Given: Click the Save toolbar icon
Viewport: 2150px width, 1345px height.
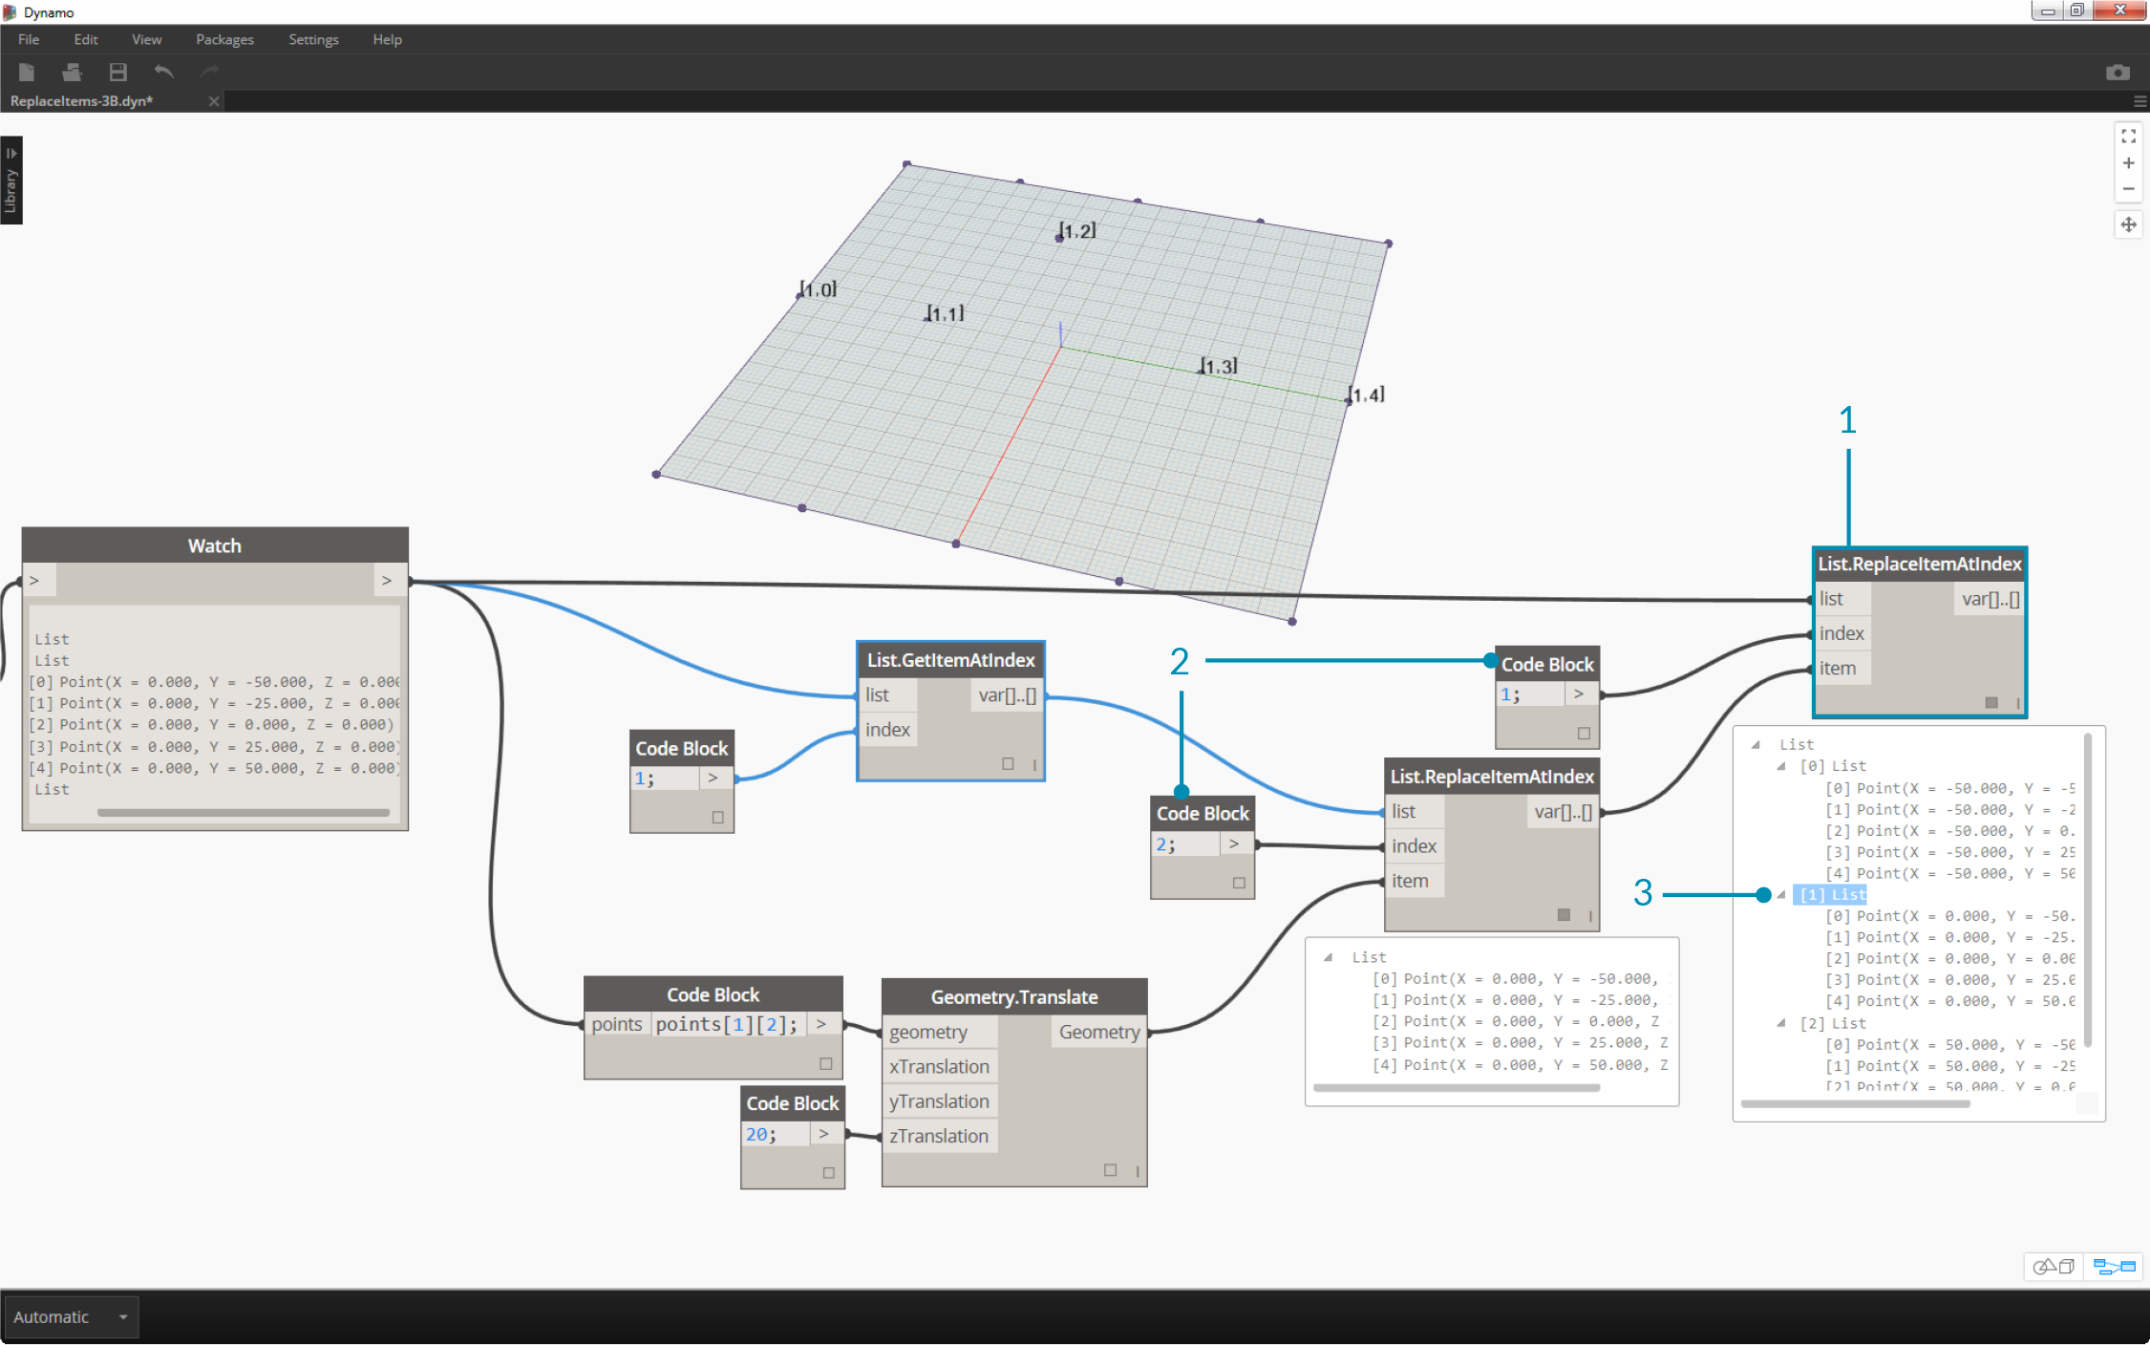Looking at the screenshot, I should 117,72.
